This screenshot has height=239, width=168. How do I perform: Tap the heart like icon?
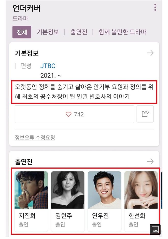pyautogui.click(x=68, y=114)
